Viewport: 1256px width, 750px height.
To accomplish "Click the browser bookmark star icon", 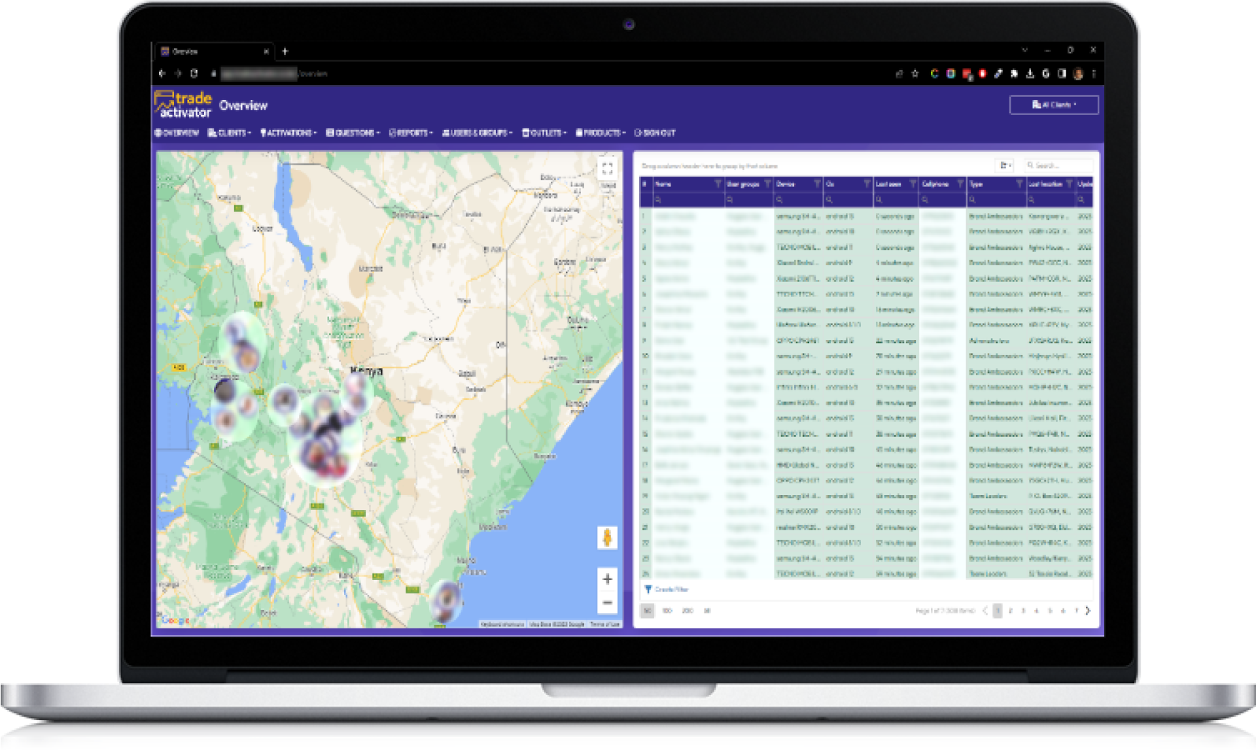I will (x=915, y=74).
